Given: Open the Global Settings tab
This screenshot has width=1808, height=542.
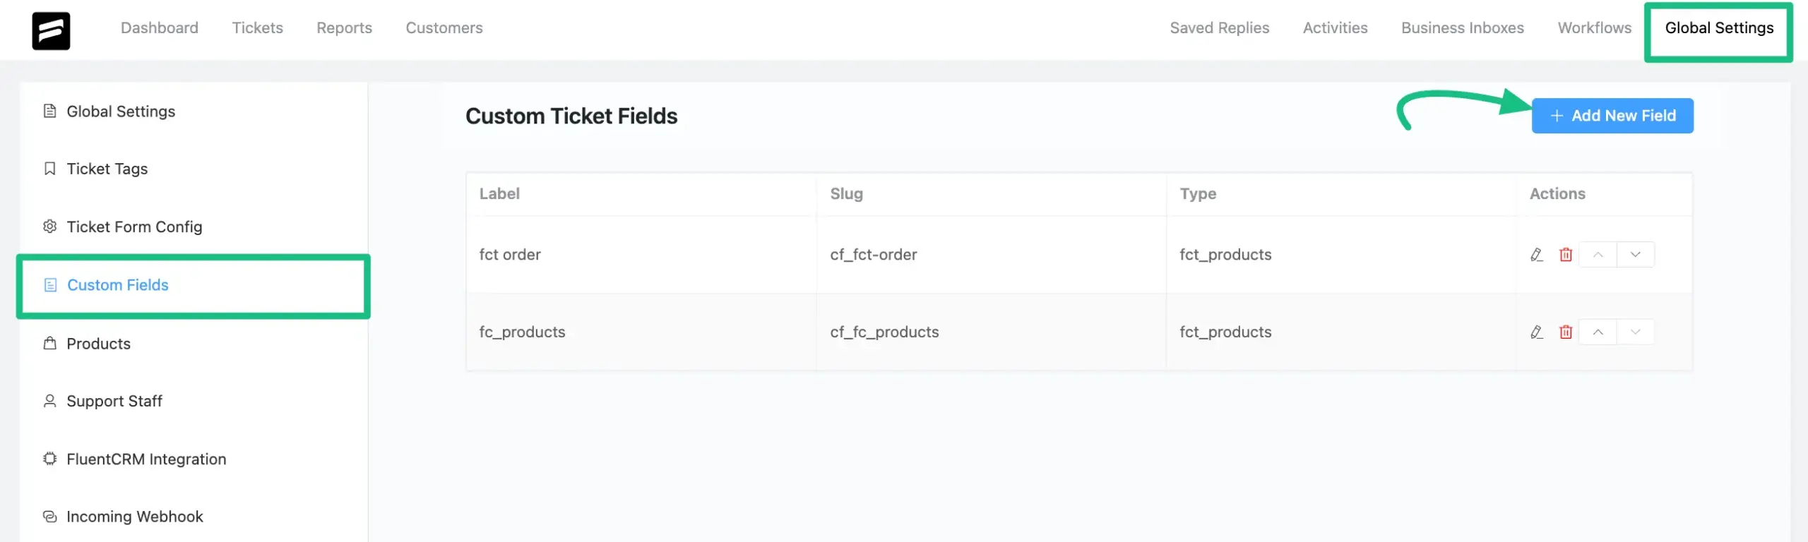Looking at the screenshot, I should point(1718,28).
